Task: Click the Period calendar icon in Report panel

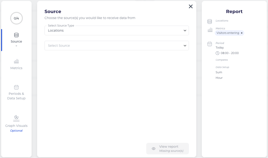Action: click(x=210, y=44)
